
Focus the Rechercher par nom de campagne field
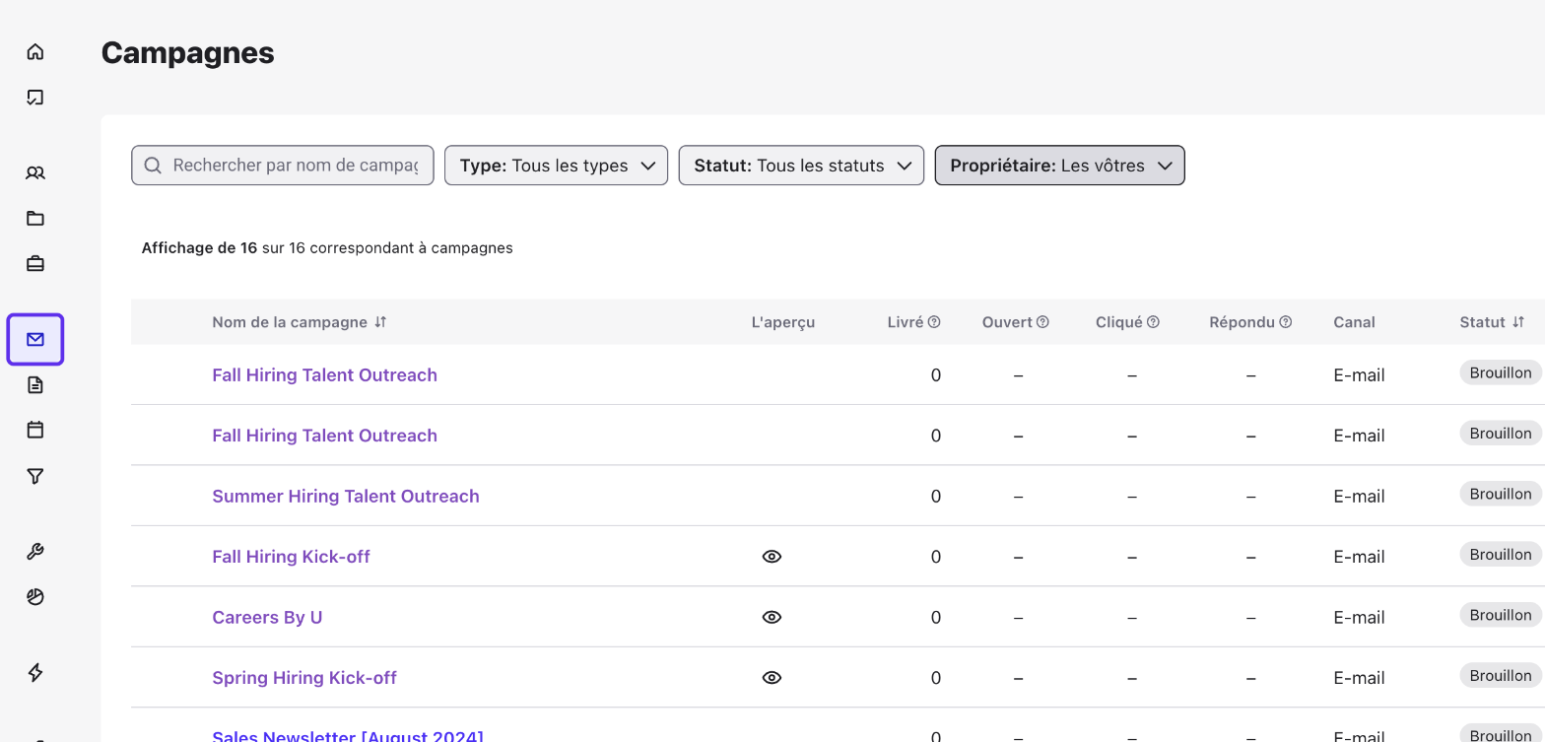coord(282,166)
